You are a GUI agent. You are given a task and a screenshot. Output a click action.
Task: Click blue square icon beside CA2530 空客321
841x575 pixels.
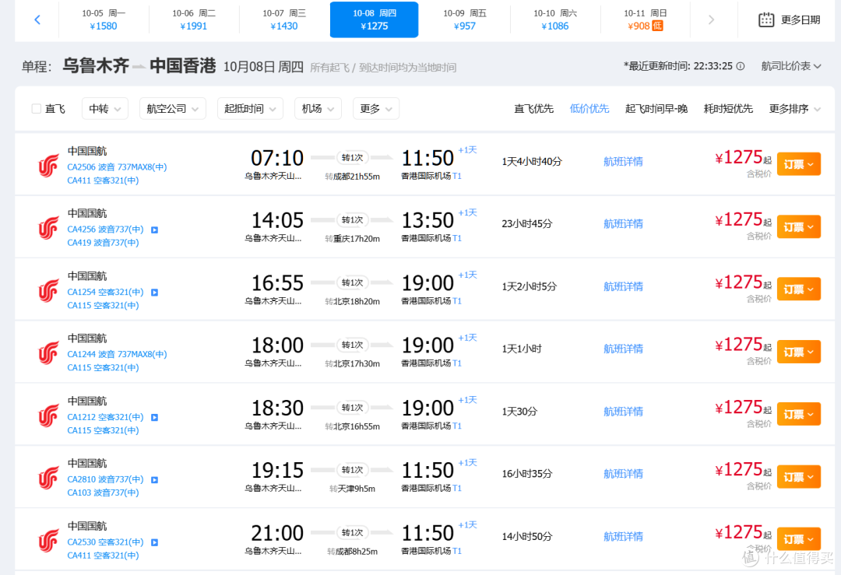click(x=154, y=542)
